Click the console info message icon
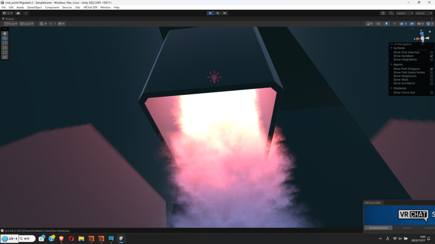435x244 pixels. (x=2, y=231)
